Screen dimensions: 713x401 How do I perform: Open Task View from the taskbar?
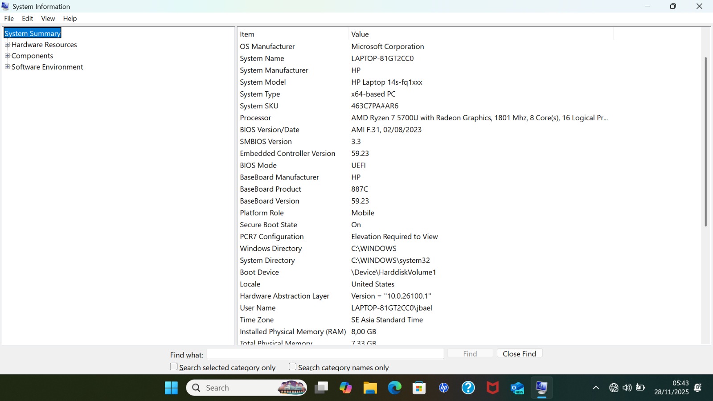click(x=321, y=388)
